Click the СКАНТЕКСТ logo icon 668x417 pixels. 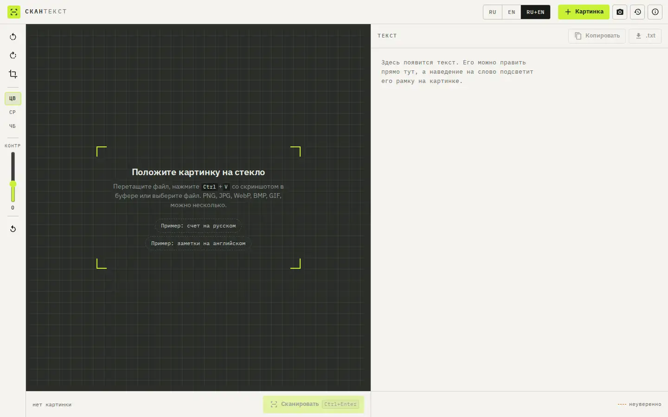(14, 12)
